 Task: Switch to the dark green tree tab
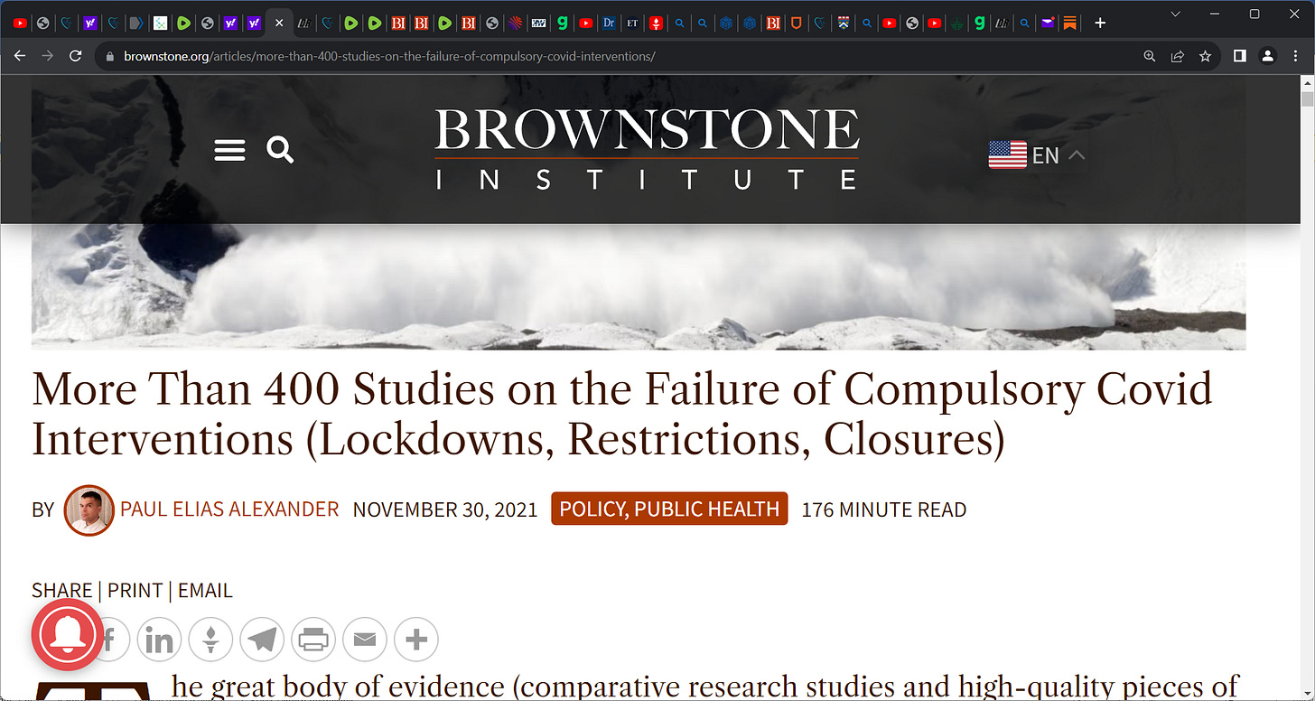click(958, 23)
